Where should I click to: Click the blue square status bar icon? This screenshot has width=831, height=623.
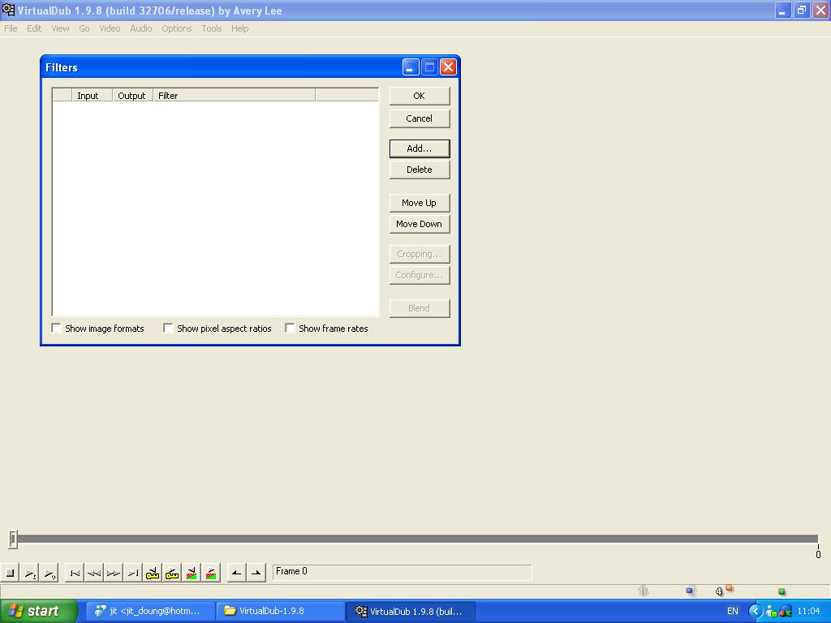tap(690, 591)
